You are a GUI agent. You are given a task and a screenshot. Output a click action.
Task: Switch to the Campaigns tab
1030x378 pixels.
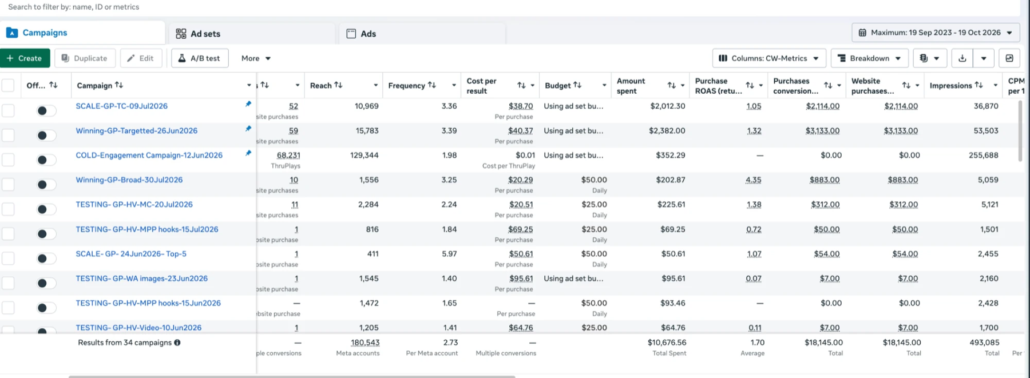[82, 33]
